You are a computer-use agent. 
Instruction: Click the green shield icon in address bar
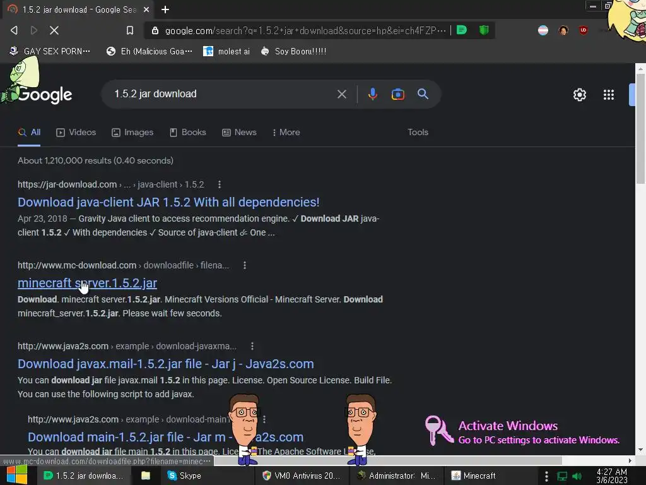tap(484, 30)
